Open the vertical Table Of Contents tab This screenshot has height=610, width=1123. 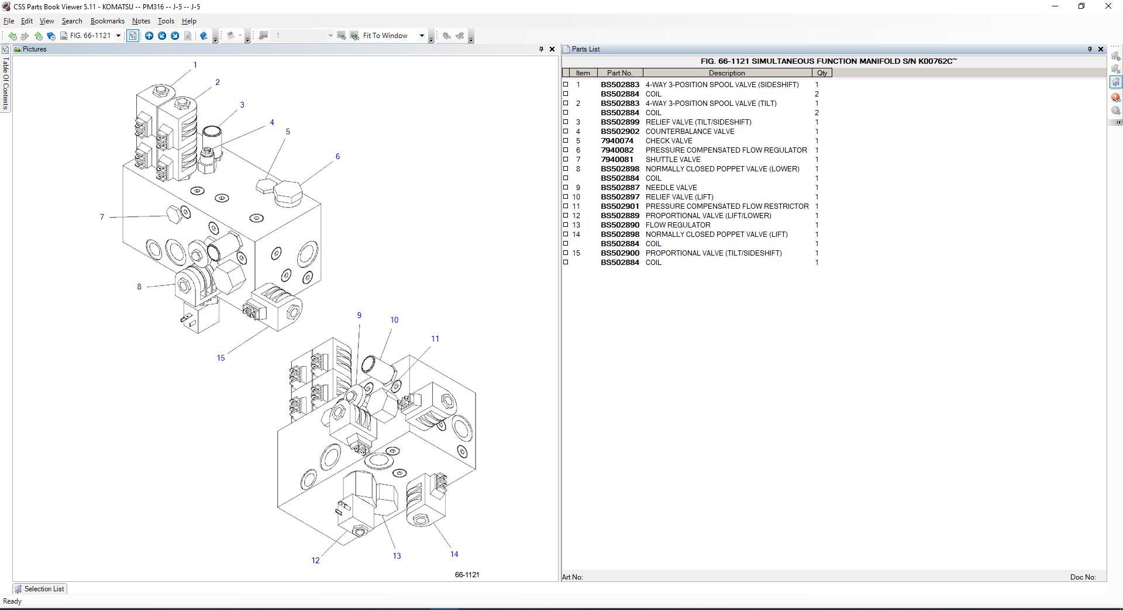click(5, 82)
